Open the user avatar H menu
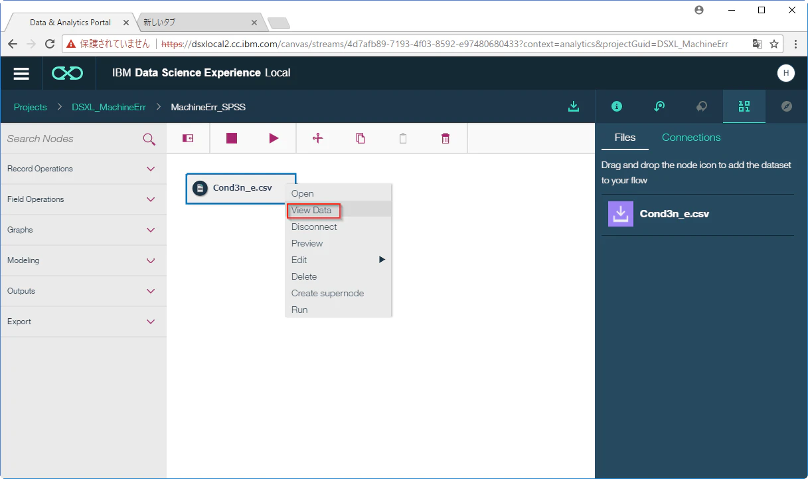Viewport: 808px width, 479px height. (785, 73)
